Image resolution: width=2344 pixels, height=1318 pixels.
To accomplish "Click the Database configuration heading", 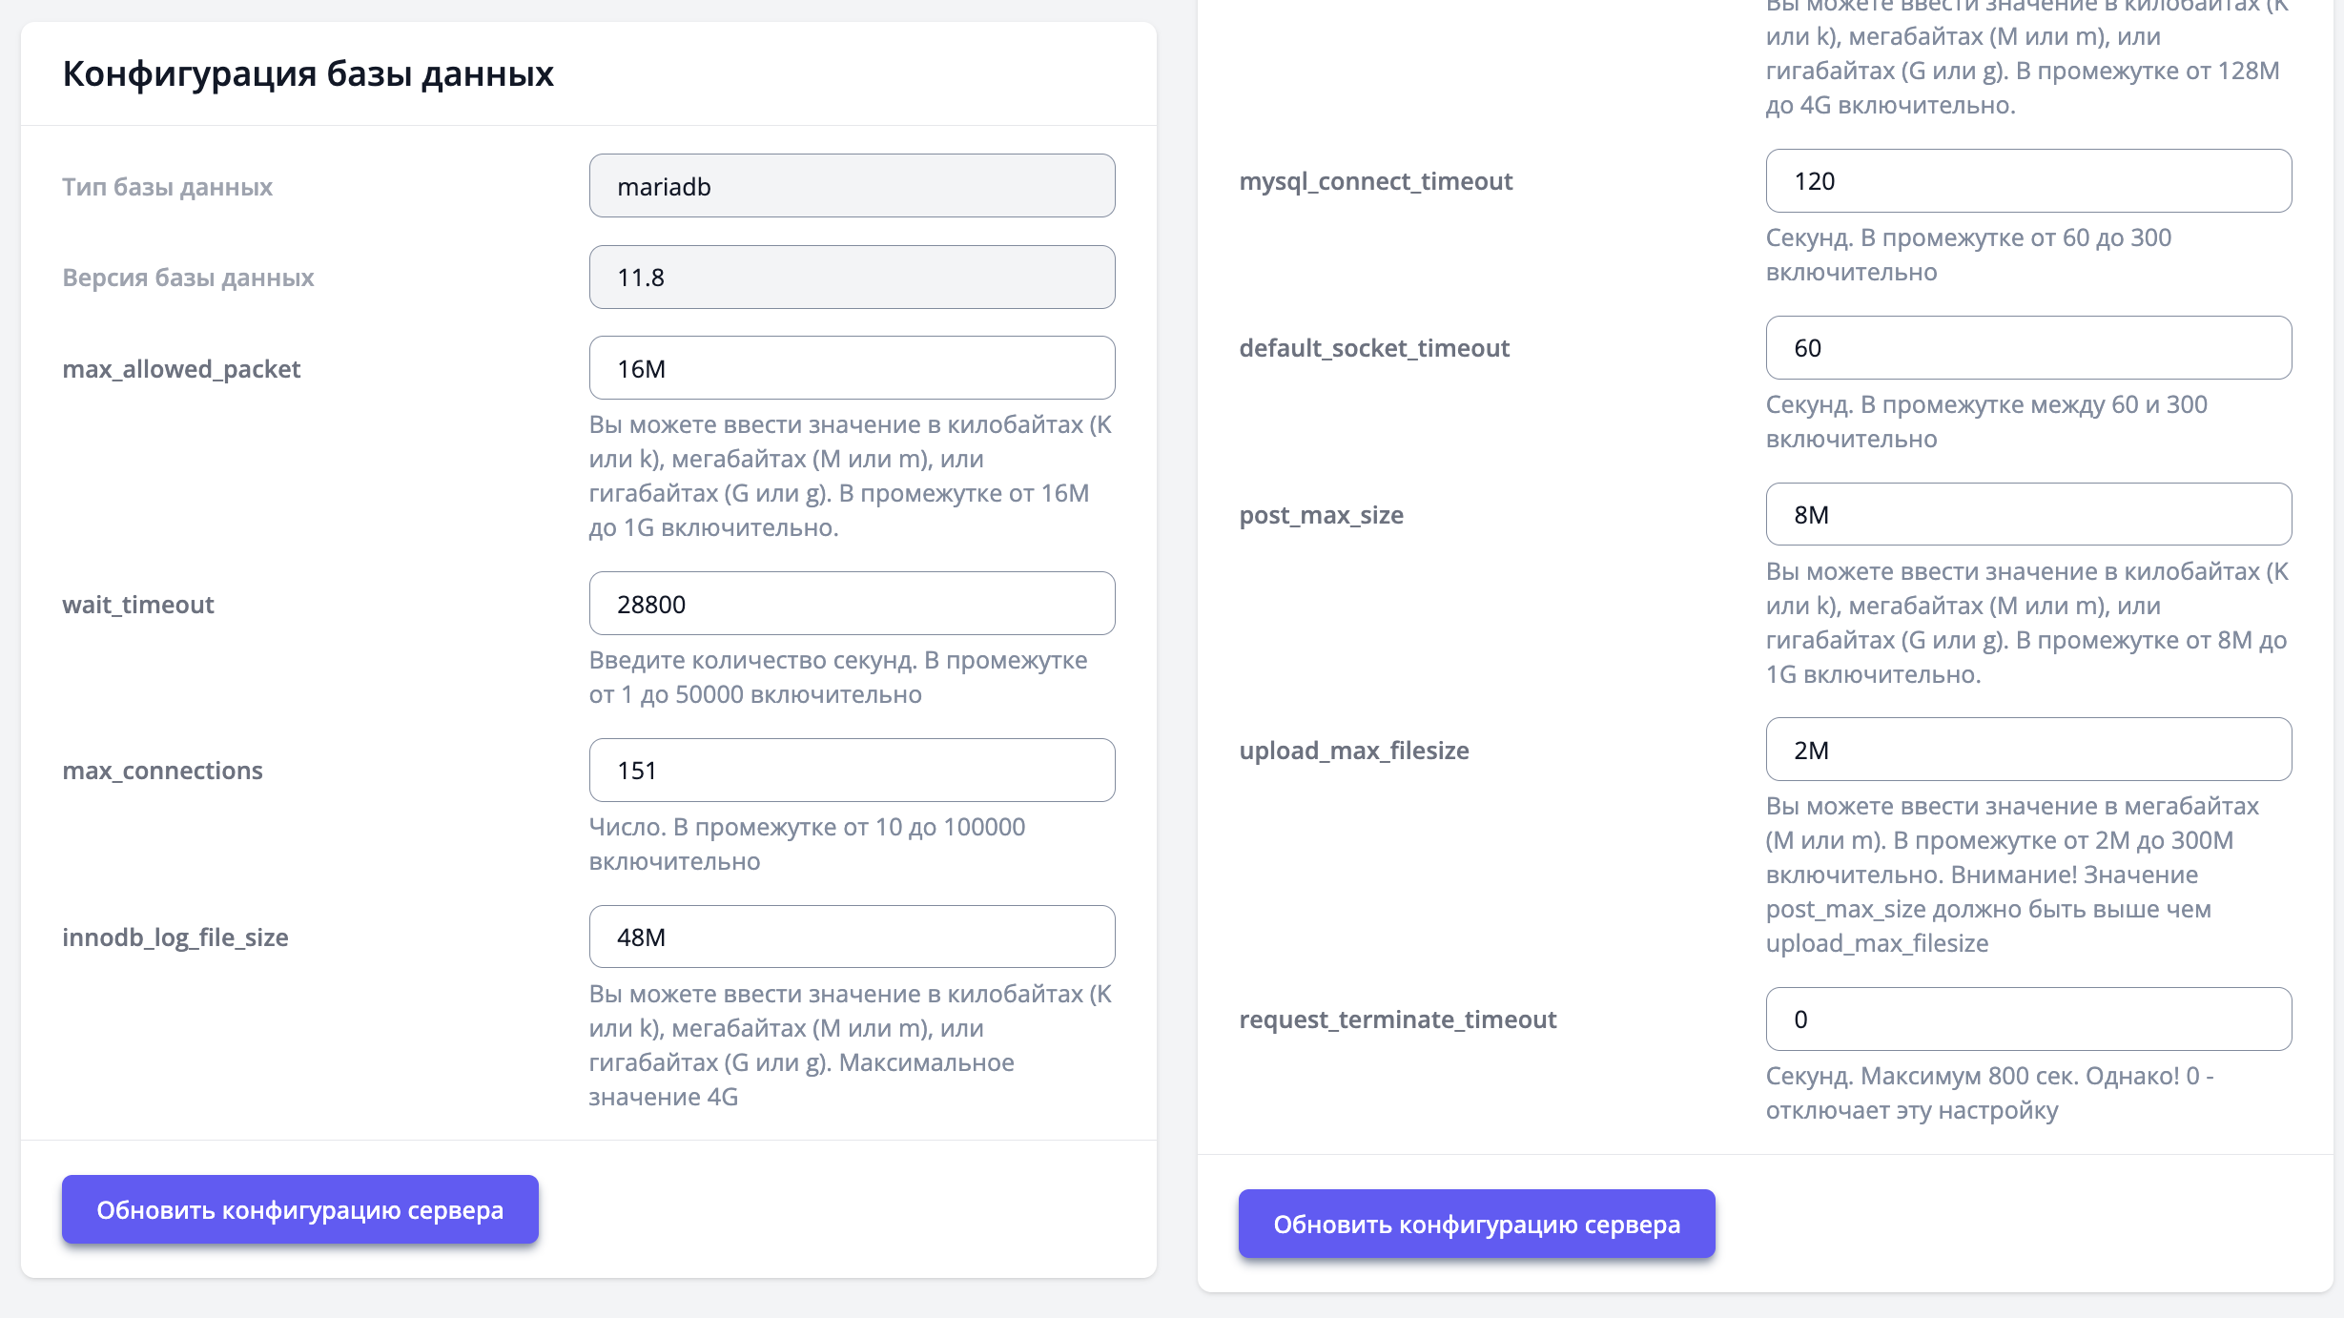I will (x=308, y=73).
